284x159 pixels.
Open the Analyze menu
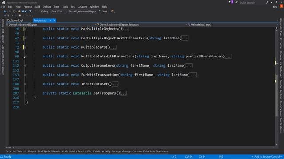click(83, 7)
